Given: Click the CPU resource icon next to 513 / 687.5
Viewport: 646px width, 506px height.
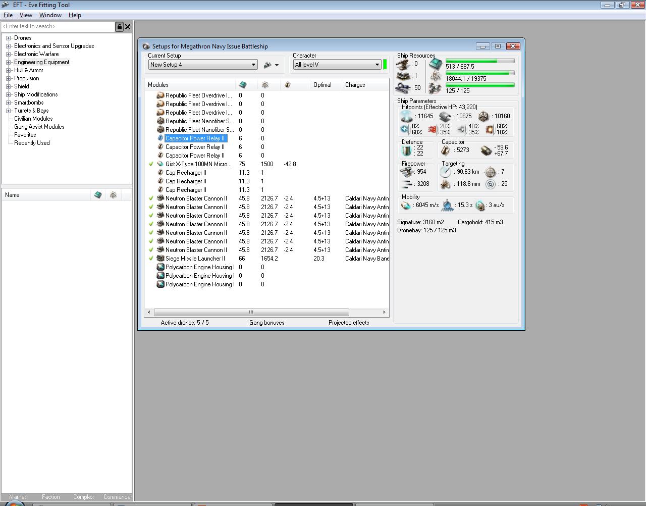Looking at the screenshot, I should tap(436, 64).
